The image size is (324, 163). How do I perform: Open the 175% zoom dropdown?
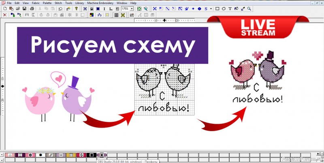132,8
